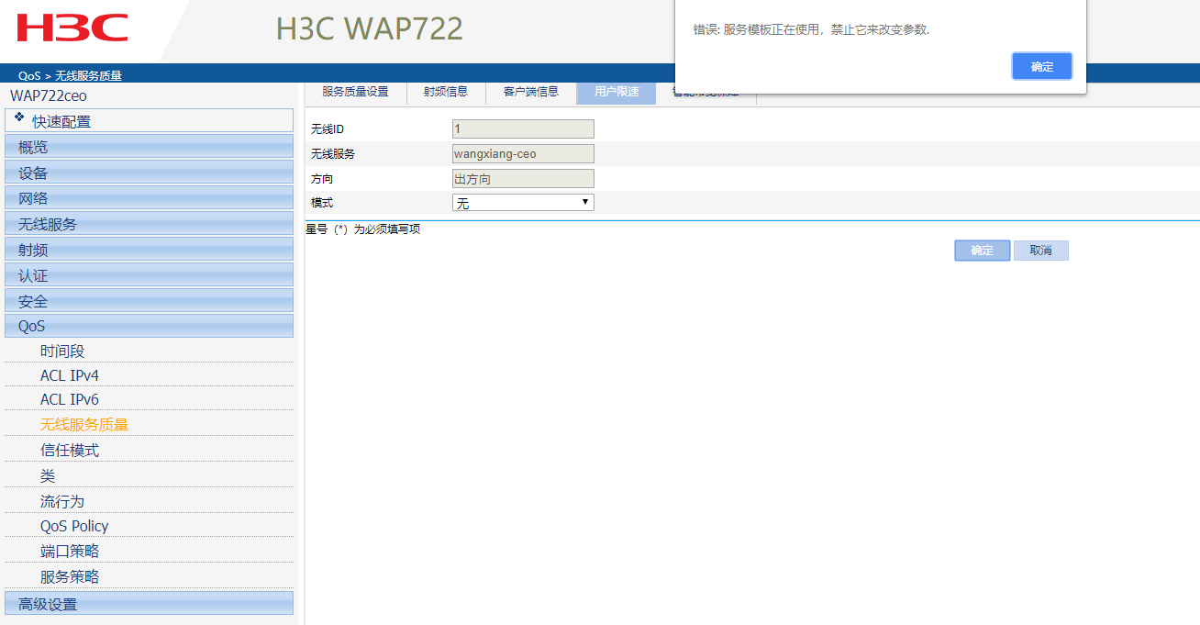Open 流行为 page
Viewport: 1200px width, 625px height.
(62, 502)
